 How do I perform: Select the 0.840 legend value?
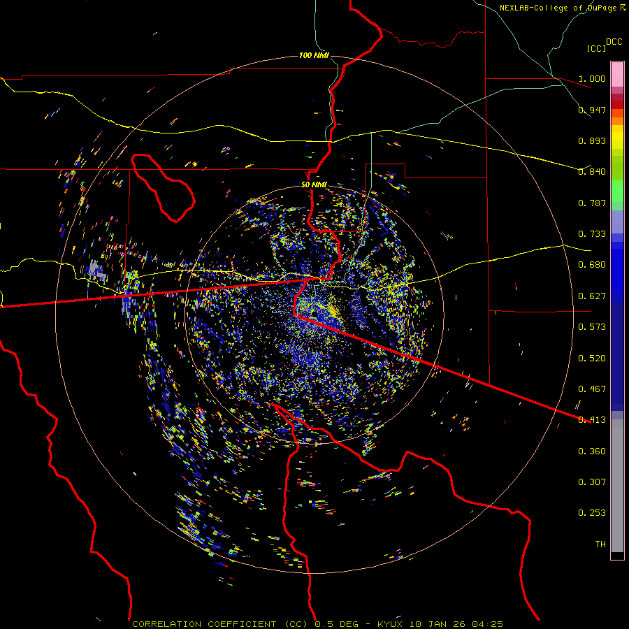click(592, 172)
